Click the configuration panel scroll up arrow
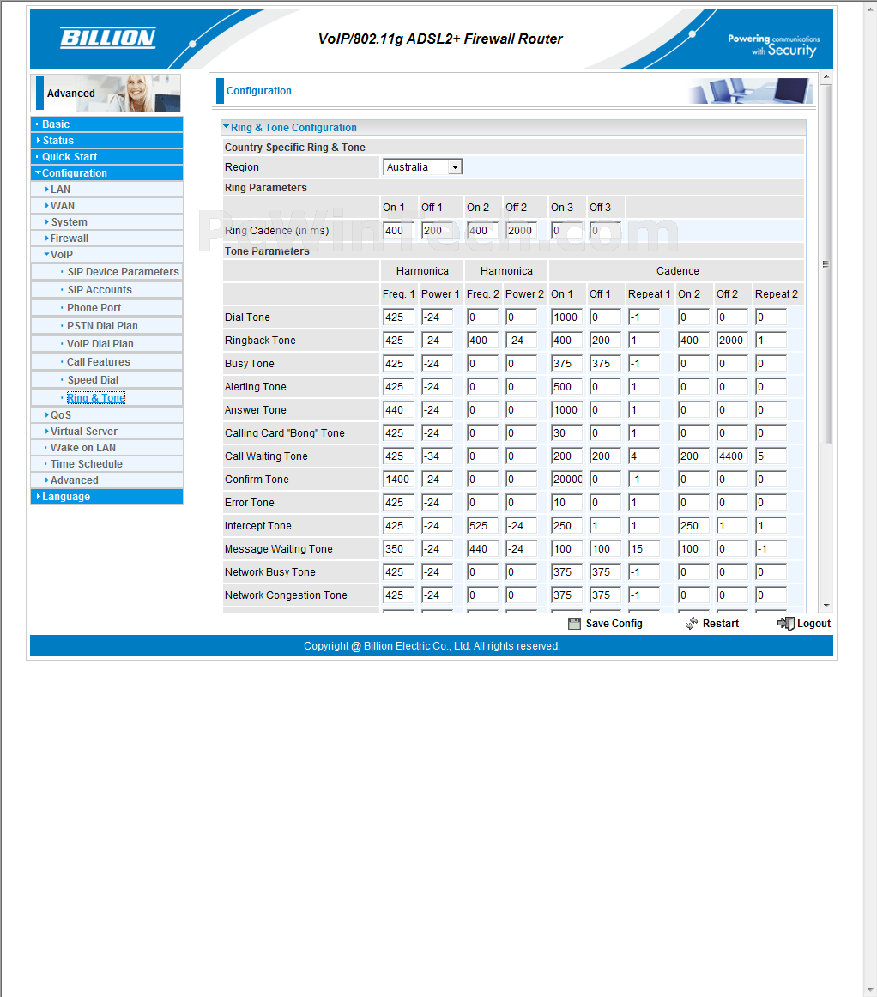The height and width of the screenshot is (997, 877). [x=826, y=77]
